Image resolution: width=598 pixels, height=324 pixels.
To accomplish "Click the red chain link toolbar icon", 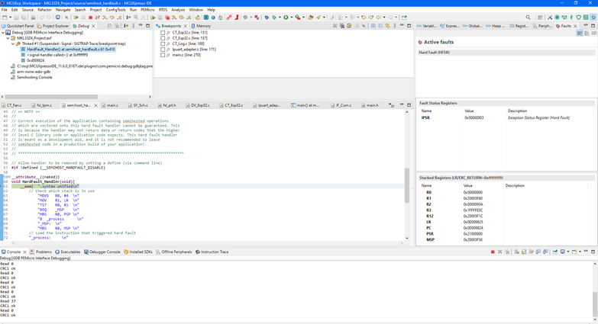I will (x=229, y=17).
